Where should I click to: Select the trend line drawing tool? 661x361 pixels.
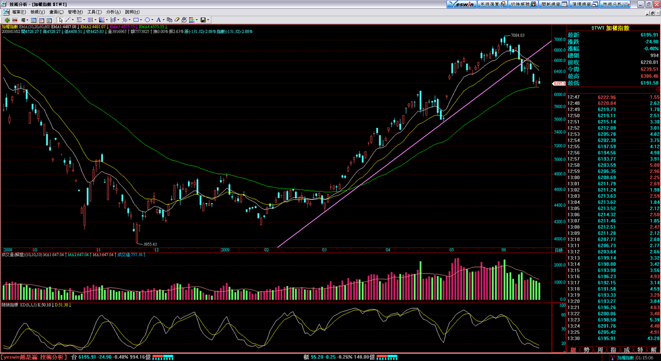pyautogui.click(x=68, y=20)
